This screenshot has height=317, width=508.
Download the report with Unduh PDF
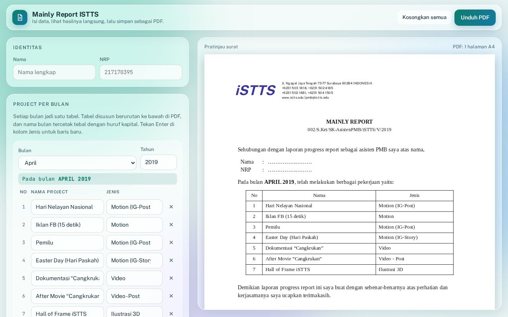coord(475,17)
